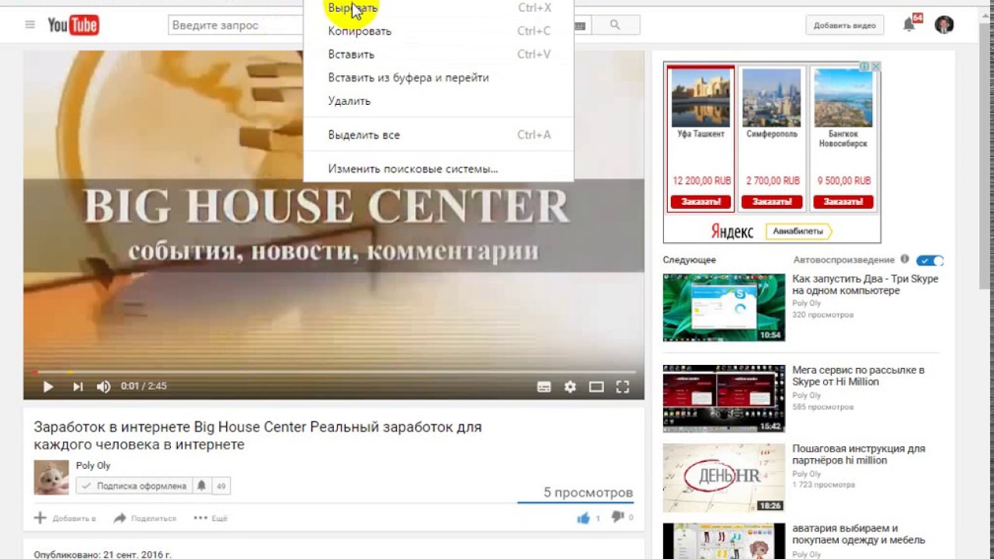Click the Симферополь ad image
This screenshot has width=994, height=559.
pos(772,98)
